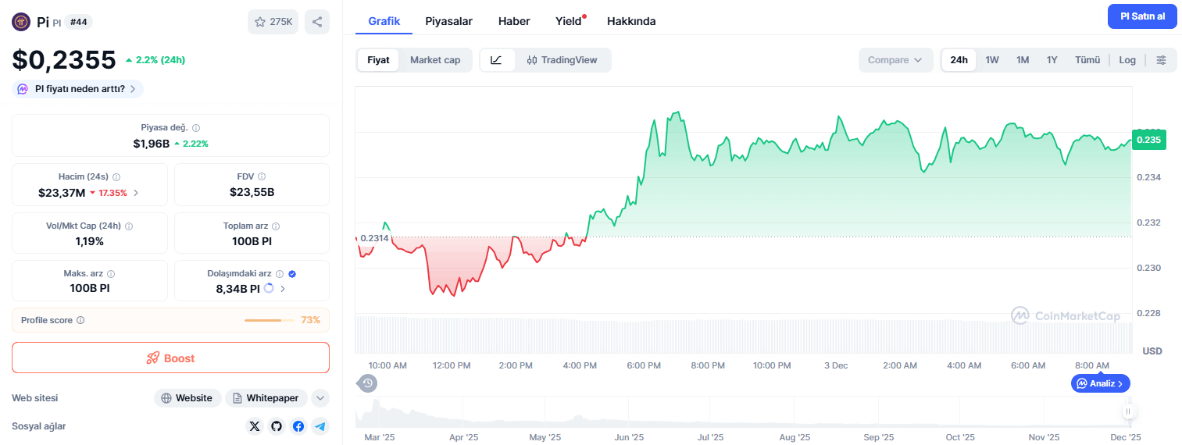Viewport: 1182px width, 445px height.
Task: Select the line chart type icon
Action: 497,60
